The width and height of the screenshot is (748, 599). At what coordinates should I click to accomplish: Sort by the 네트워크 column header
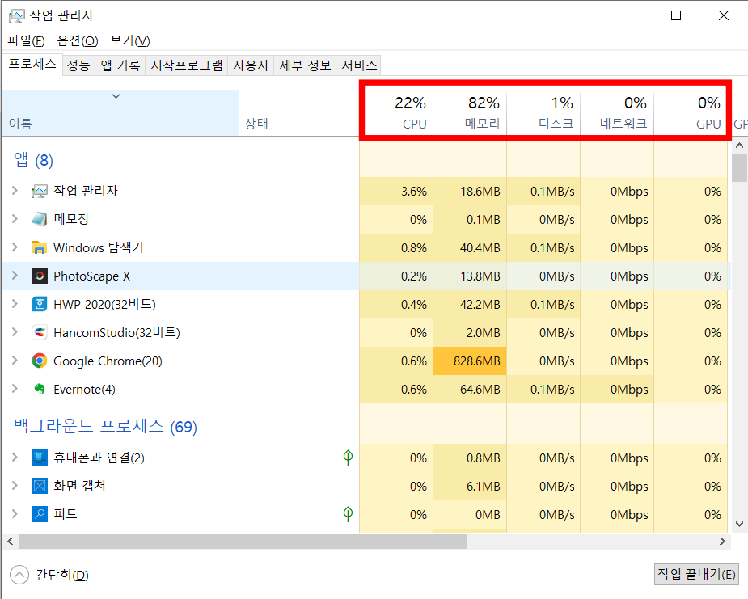tap(617, 112)
